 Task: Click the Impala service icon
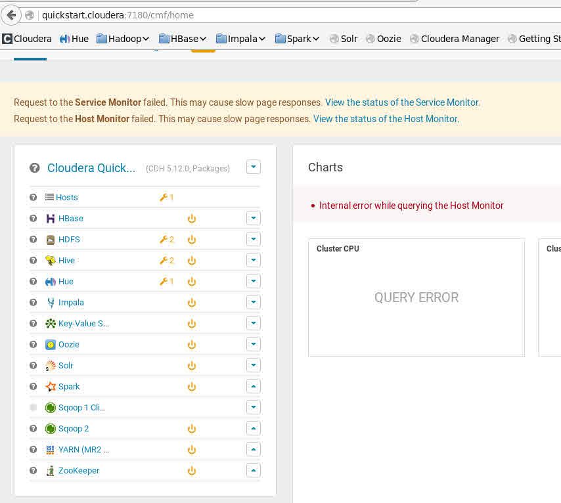(51, 303)
